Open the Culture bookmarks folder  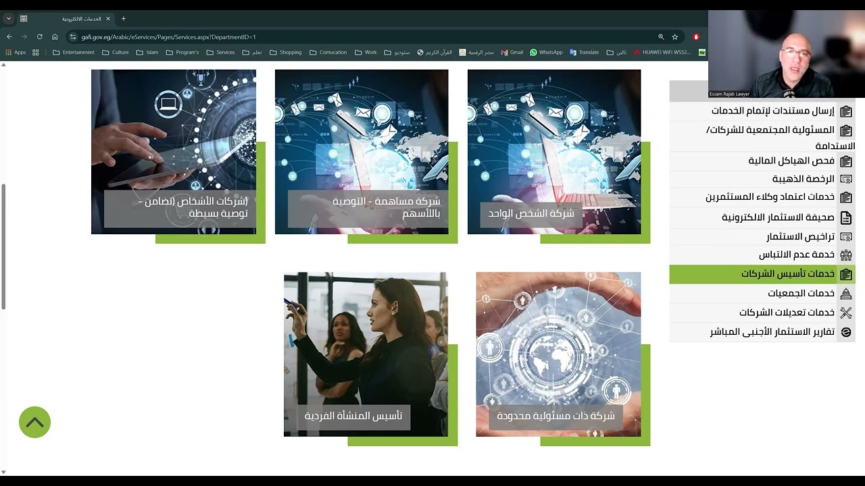pos(116,52)
